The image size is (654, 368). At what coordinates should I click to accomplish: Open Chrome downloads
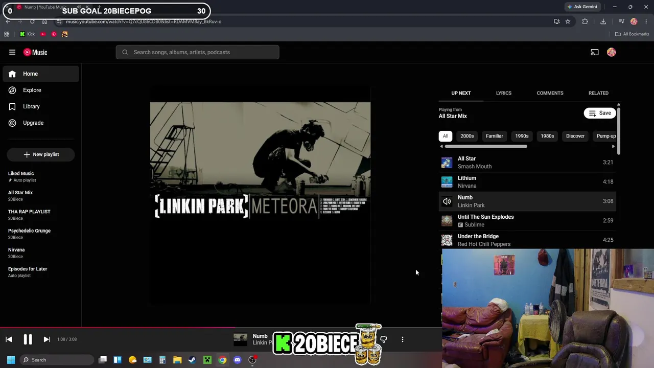pyautogui.click(x=603, y=21)
